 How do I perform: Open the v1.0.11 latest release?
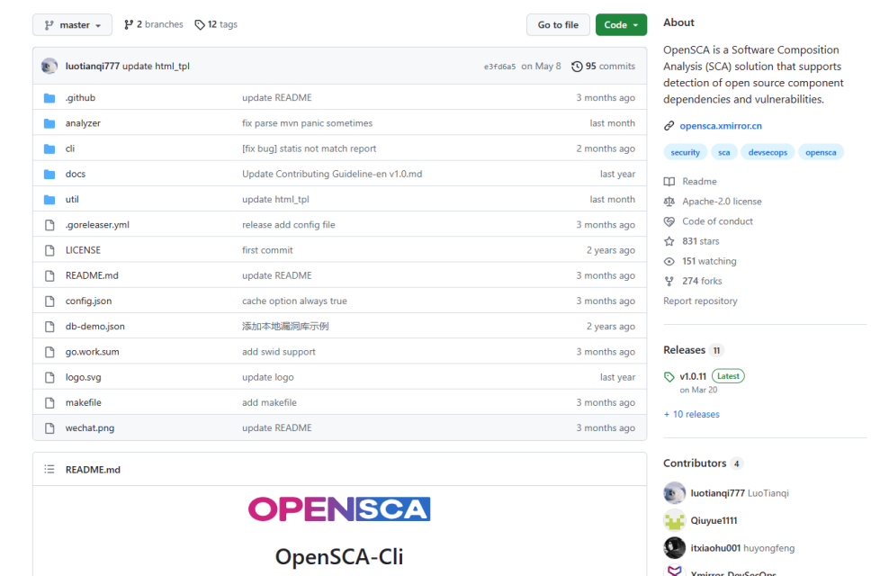click(693, 376)
